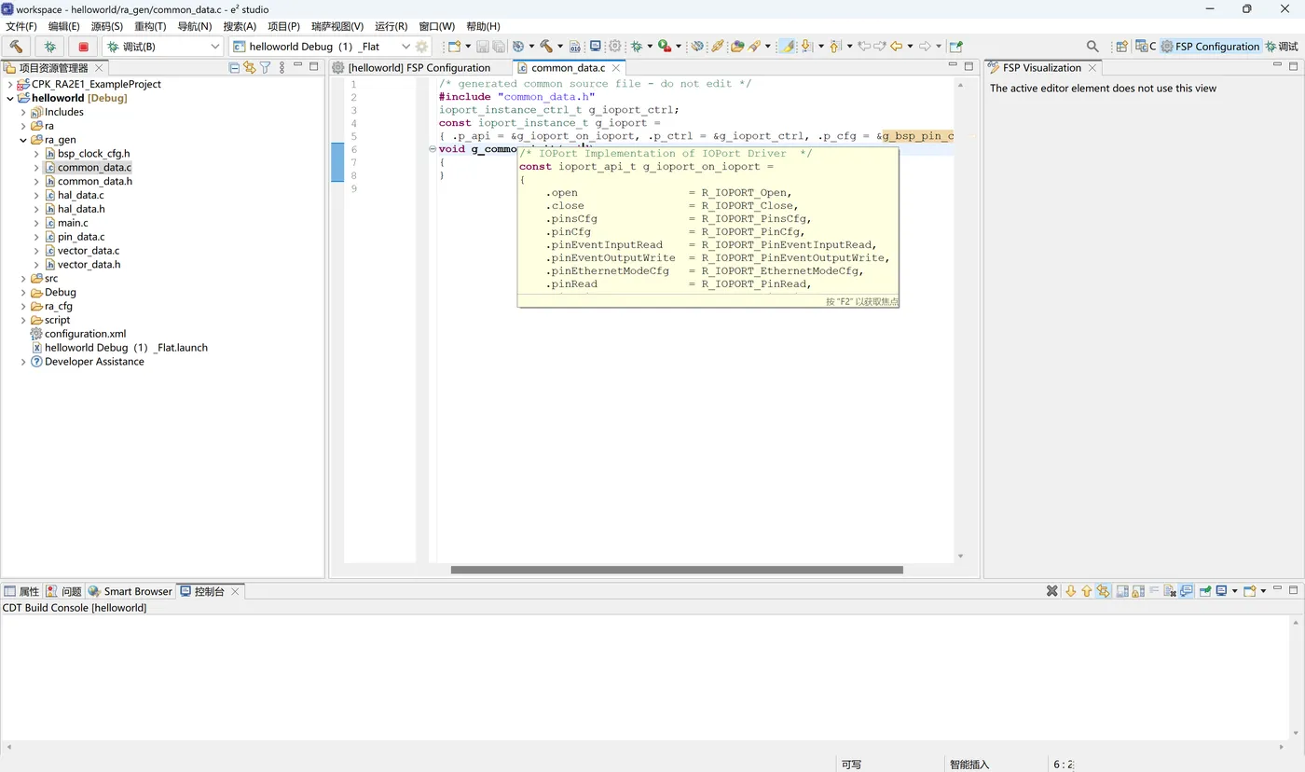Click the Open Perspective icon

[1122, 46]
